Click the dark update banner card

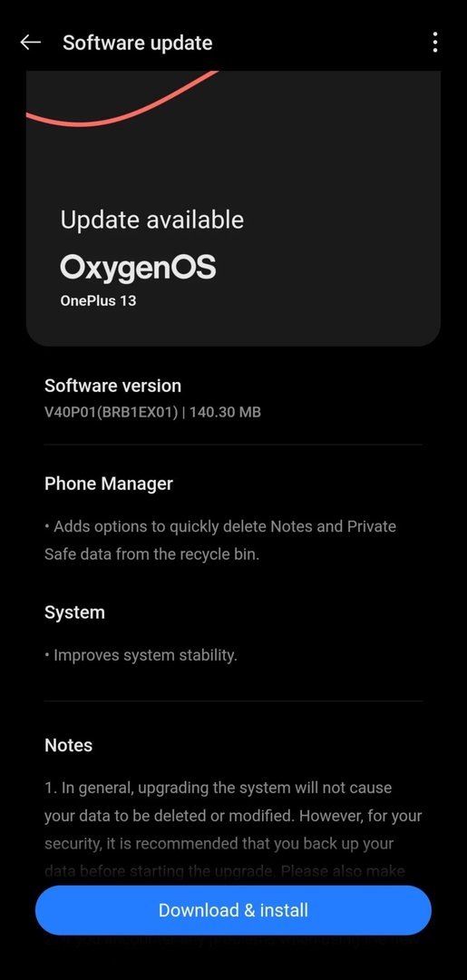coord(233,208)
